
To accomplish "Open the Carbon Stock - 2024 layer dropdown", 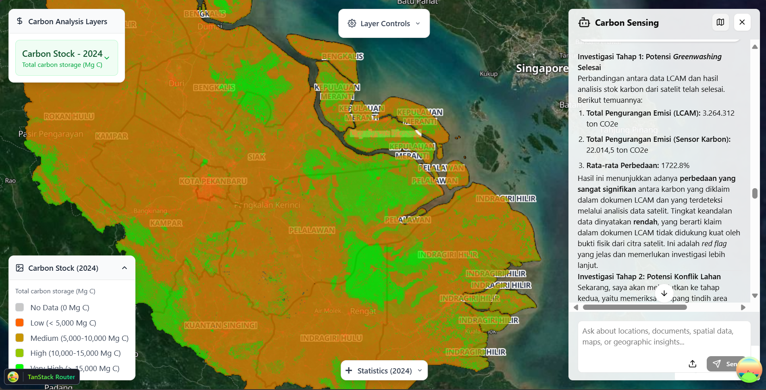I will click(107, 58).
